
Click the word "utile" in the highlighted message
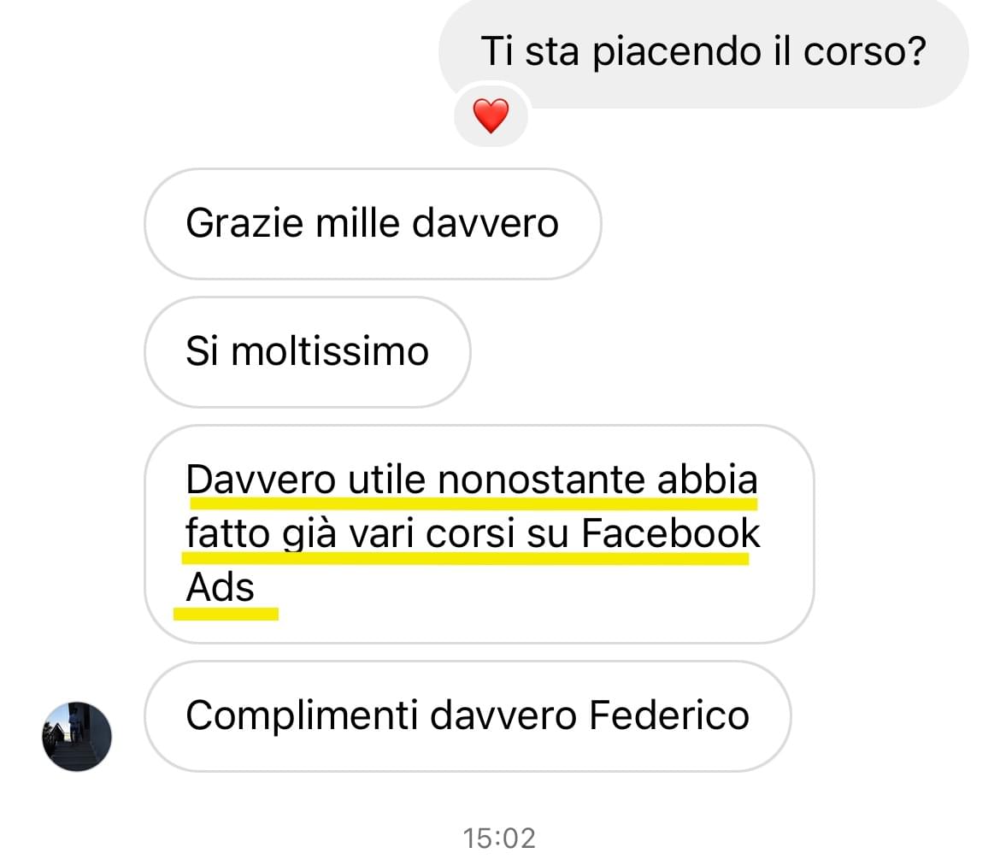(x=386, y=479)
